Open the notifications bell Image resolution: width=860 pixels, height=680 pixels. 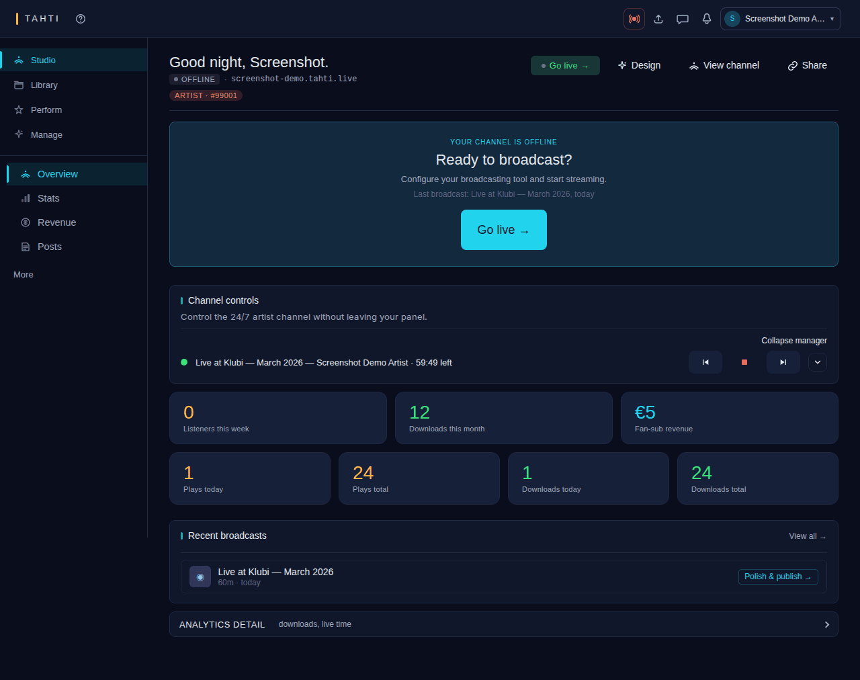coord(707,19)
